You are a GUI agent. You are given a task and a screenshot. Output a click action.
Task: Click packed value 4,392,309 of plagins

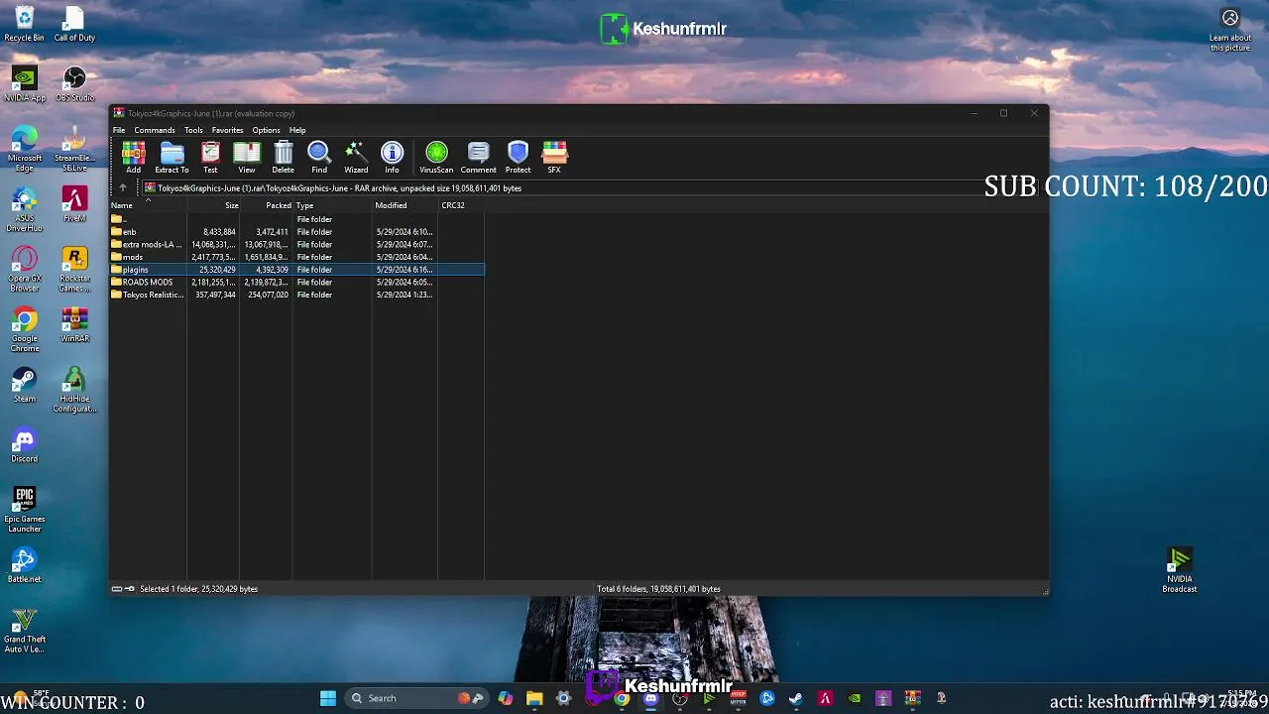tap(272, 270)
